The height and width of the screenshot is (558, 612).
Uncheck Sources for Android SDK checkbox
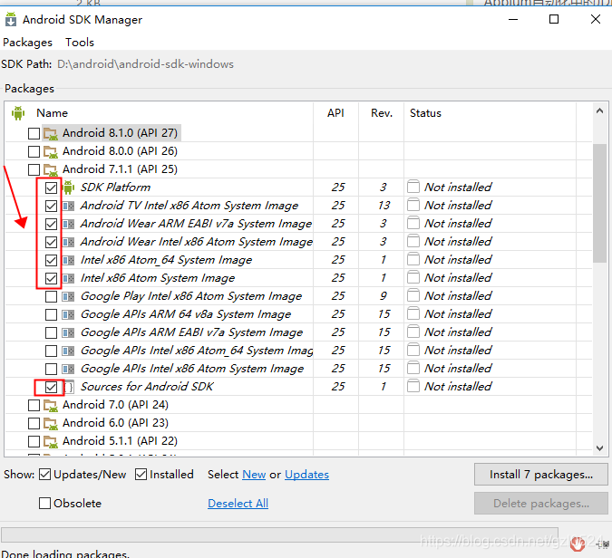(51, 387)
